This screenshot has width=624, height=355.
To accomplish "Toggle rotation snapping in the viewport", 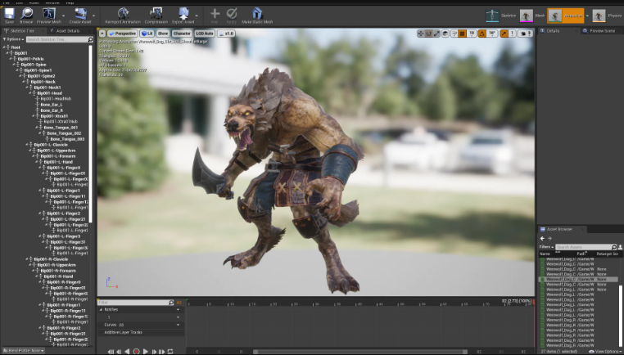I will click(482, 34).
